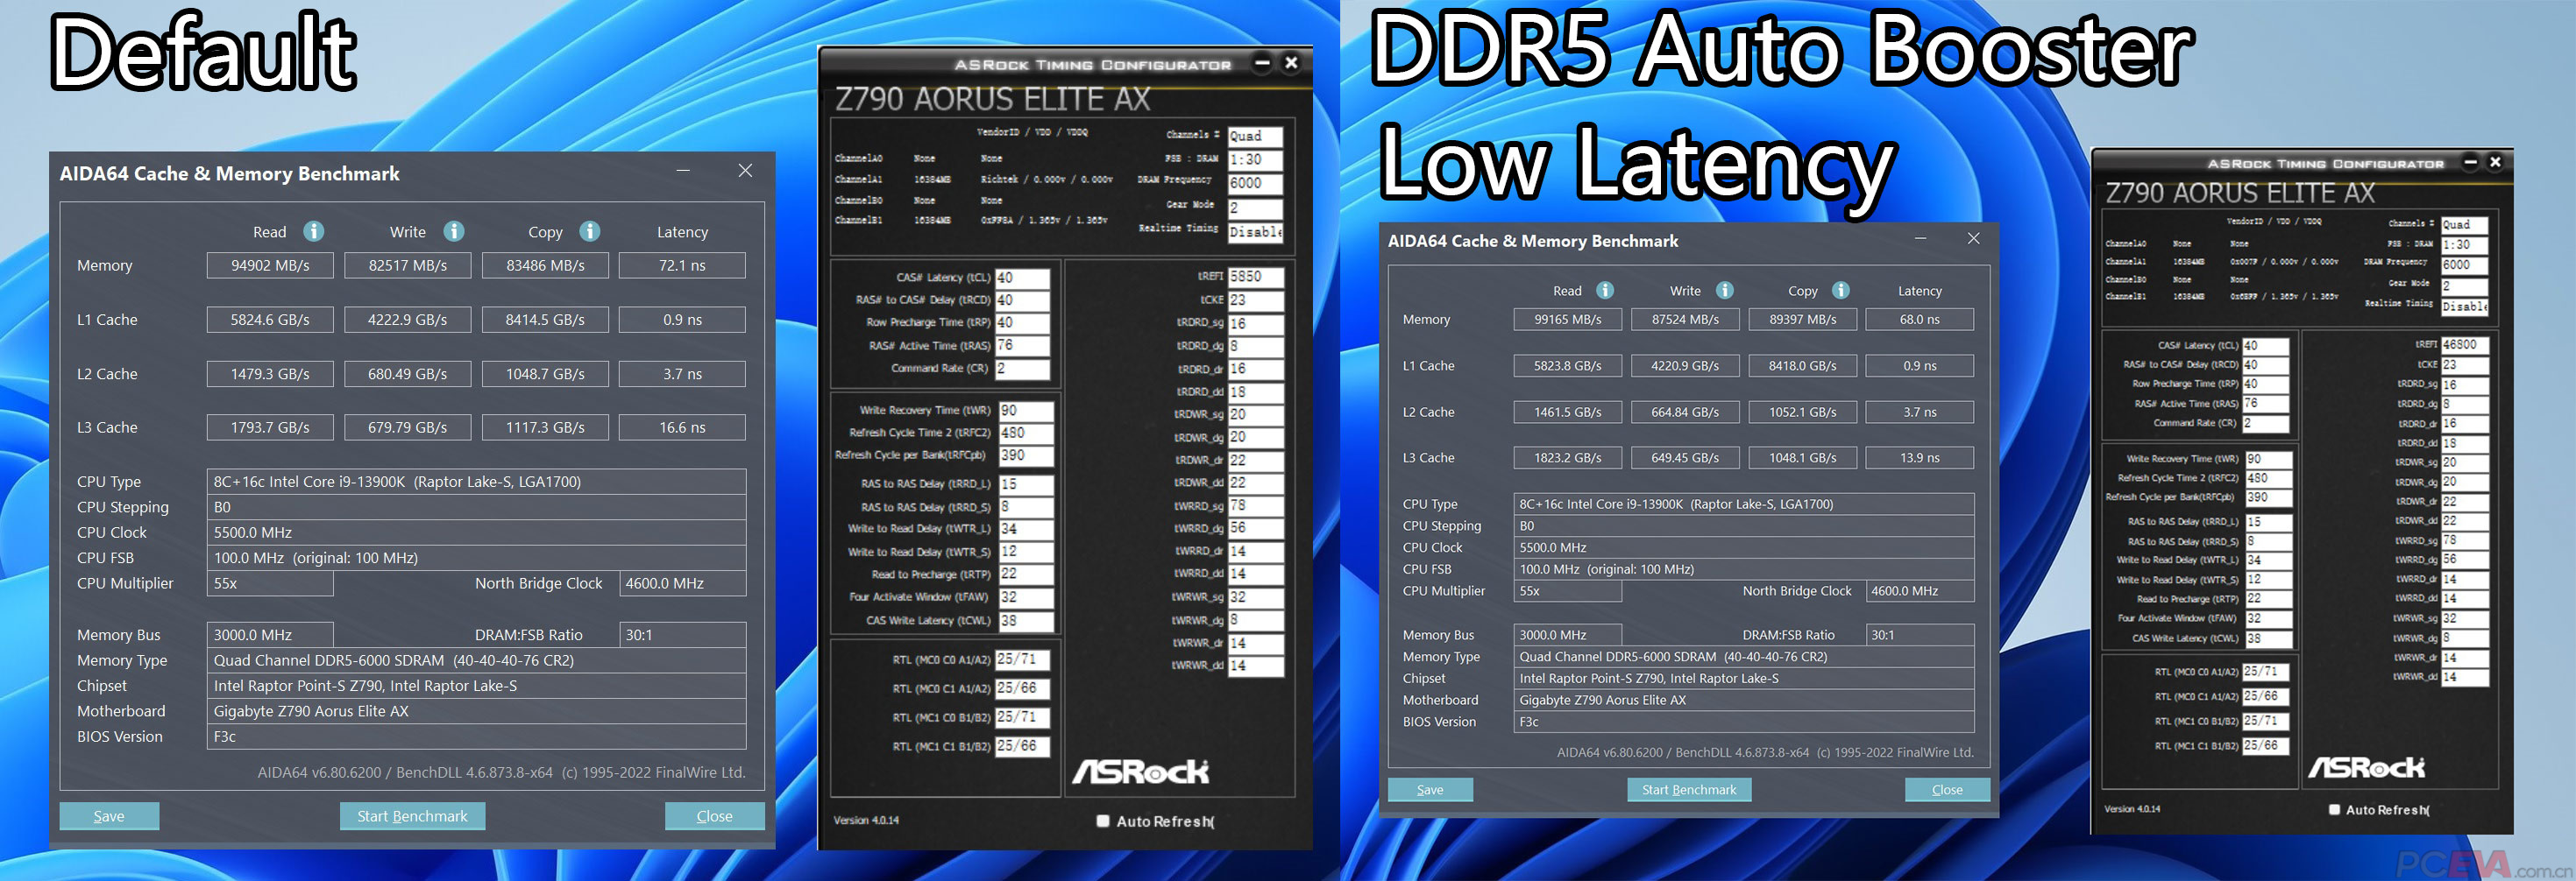This screenshot has width=2576, height=881.
Task: Click Close button in Low Latency AIDA64 window
Action: pos(1947,789)
